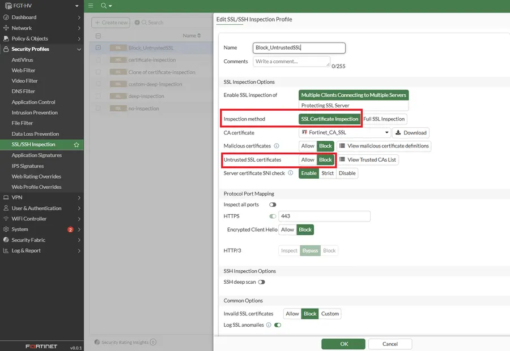Collapse the Security Profiles section chevron
Image resolution: width=510 pixels, height=351 pixels.
click(79, 49)
